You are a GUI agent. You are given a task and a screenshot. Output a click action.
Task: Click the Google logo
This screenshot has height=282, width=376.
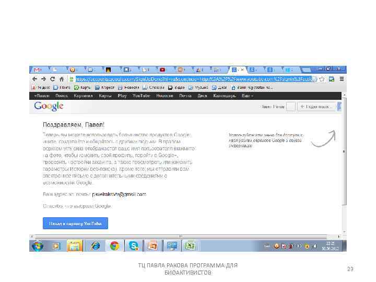tap(49, 106)
